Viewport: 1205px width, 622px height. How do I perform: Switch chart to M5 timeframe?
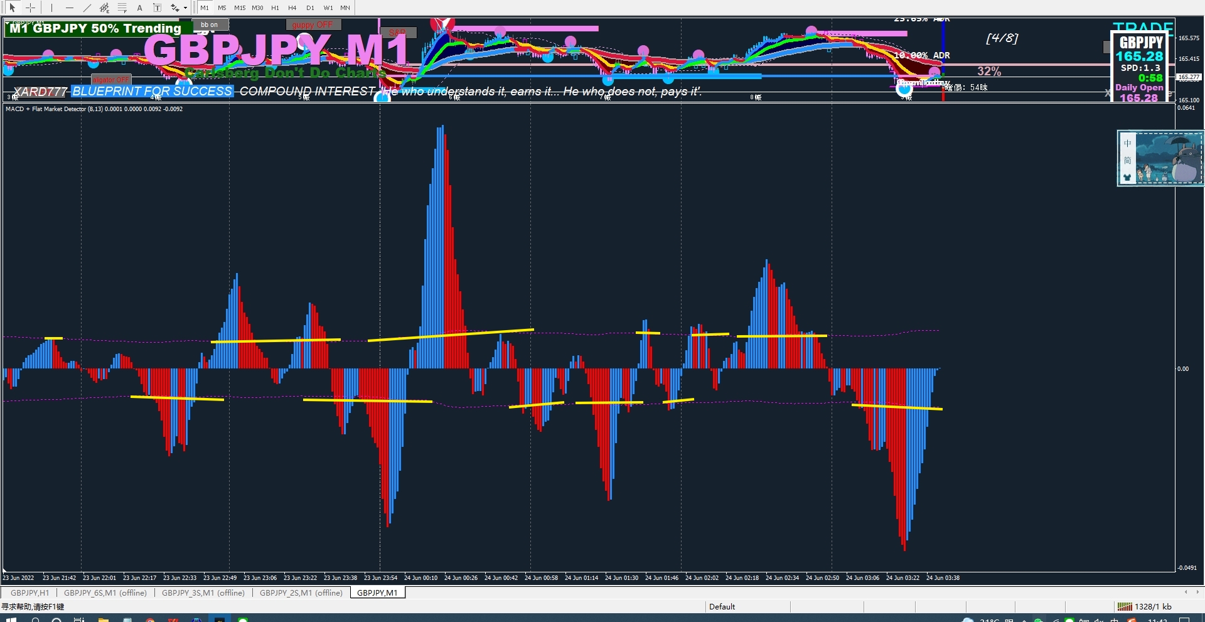pos(222,8)
